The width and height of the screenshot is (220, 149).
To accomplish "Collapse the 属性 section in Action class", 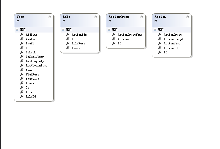I will [x=155, y=29].
